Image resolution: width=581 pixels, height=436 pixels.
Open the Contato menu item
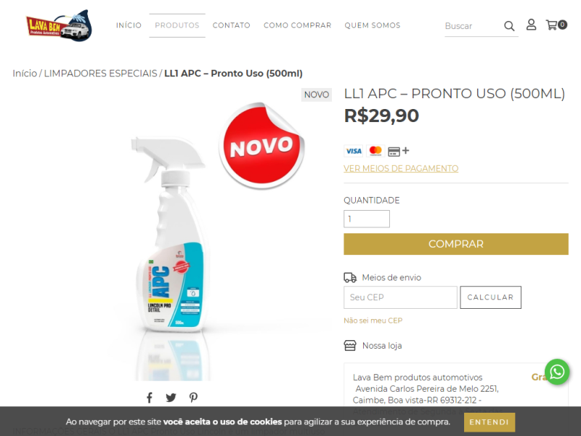(x=231, y=25)
